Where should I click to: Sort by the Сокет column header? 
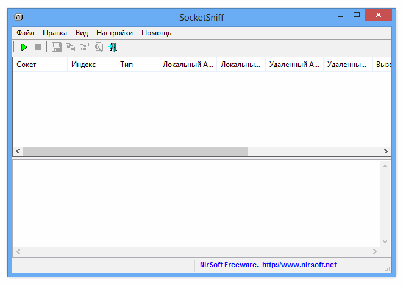tap(40, 65)
